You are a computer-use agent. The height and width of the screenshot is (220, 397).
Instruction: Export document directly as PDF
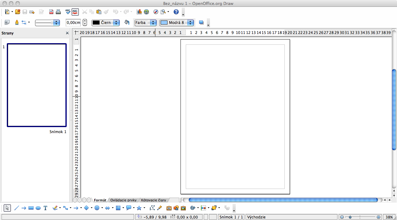tap(51, 12)
